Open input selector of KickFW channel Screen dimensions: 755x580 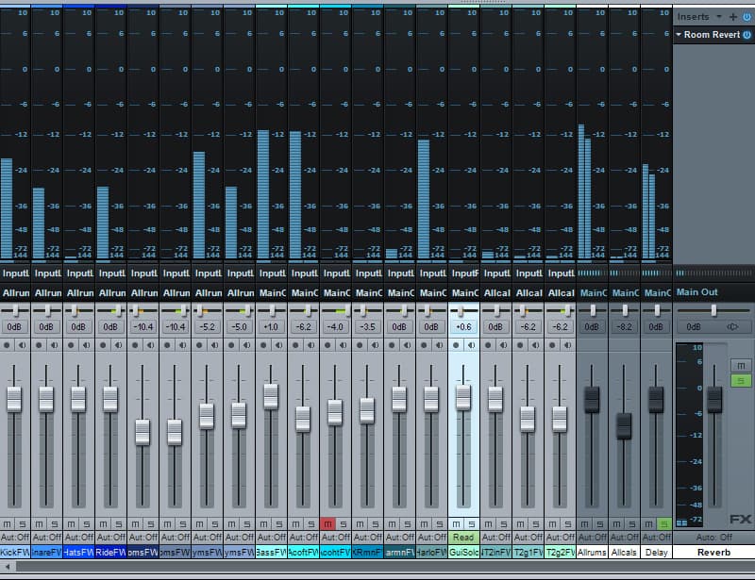click(x=15, y=273)
